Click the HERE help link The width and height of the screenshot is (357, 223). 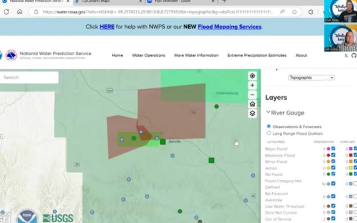coord(107,27)
